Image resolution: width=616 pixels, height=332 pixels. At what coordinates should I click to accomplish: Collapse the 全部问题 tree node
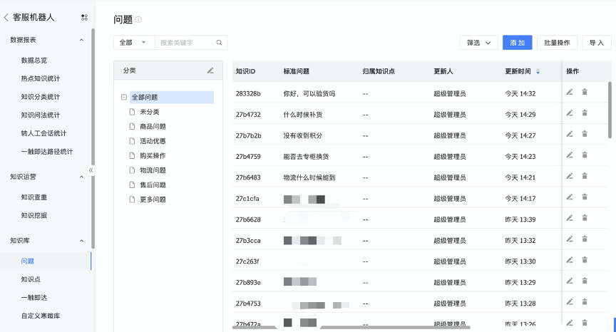coord(124,98)
